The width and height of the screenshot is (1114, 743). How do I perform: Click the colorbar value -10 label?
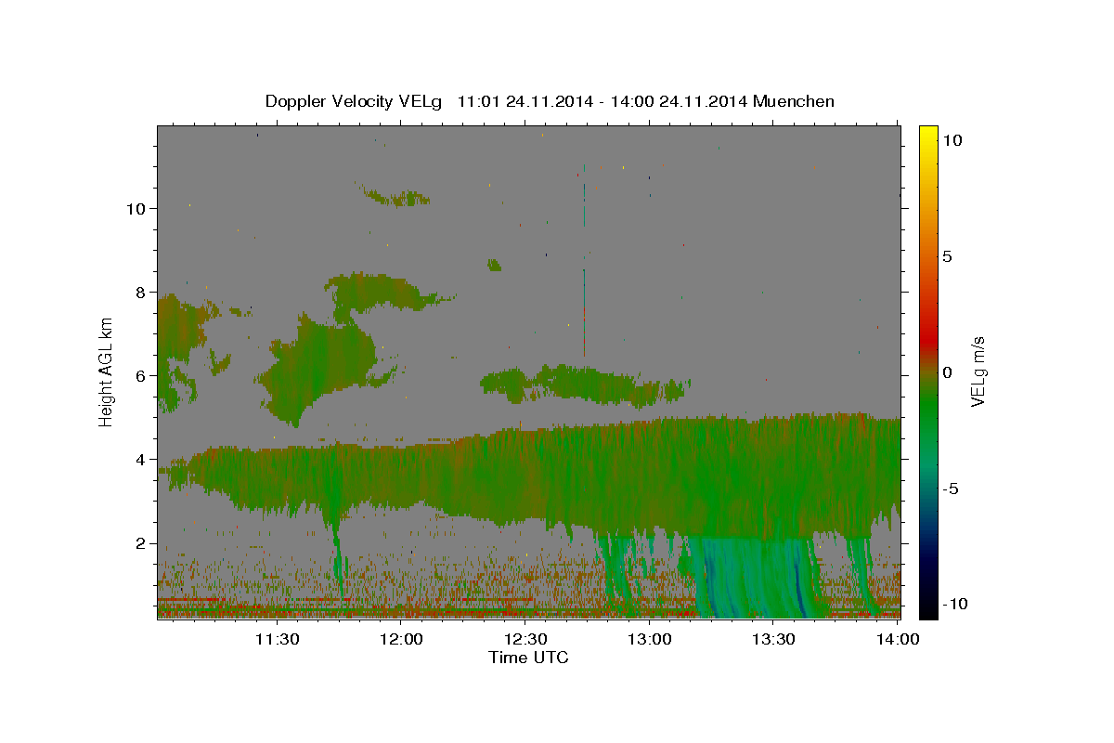point(954,604)
